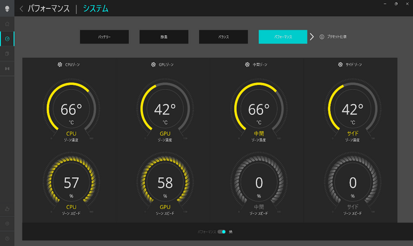
Task: Toggle the パフォーマンス/熱 switch
Action: pyautogui.click(x=221, y=232)
